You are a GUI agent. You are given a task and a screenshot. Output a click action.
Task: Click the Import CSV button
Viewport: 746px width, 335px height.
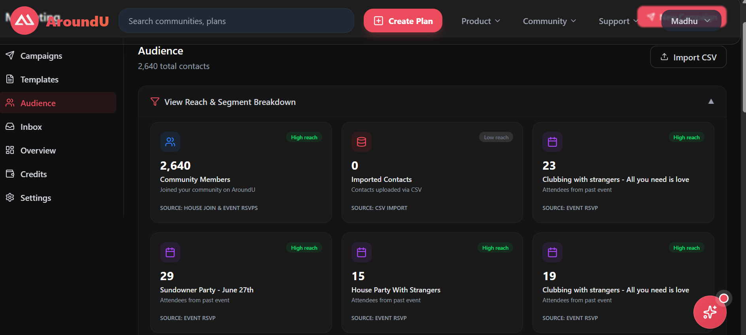tap(688, 57)
